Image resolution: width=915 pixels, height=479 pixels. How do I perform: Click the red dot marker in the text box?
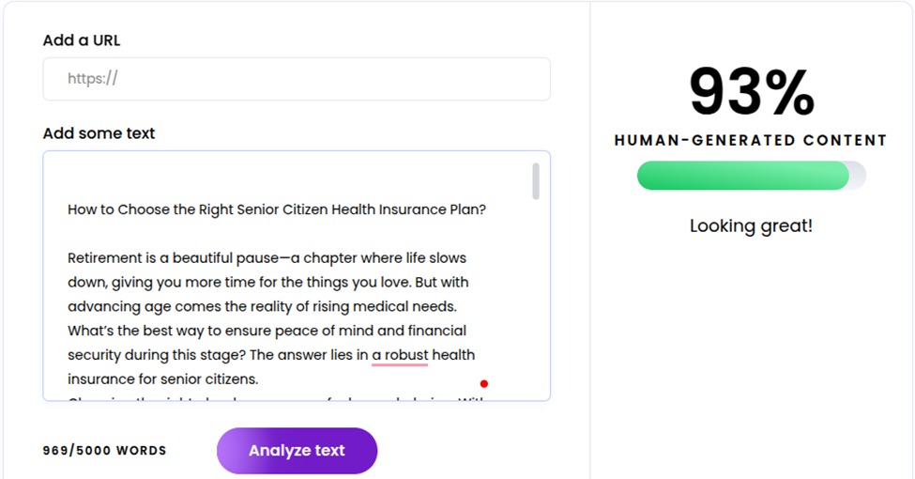[484, 383]
